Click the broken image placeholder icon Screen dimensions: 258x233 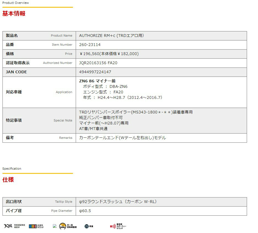tap(55, 226)
